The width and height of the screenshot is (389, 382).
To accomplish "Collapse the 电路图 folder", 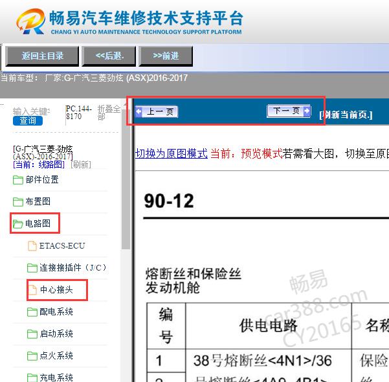I will (x=38, y=223).
